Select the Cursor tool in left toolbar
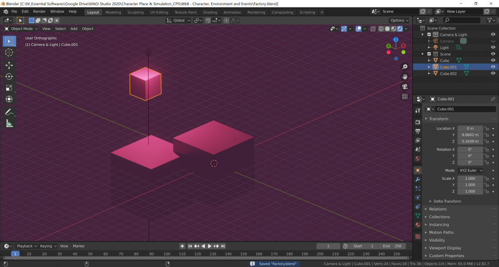Viewport: 499px width, 267px height. click(x=9, y=52)
